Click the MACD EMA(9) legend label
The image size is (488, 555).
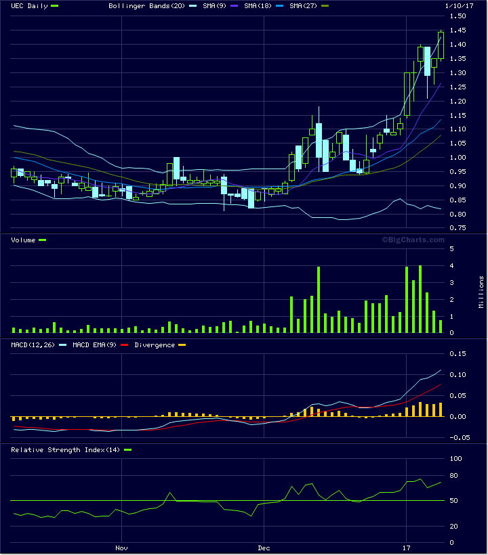click(94, 345)
